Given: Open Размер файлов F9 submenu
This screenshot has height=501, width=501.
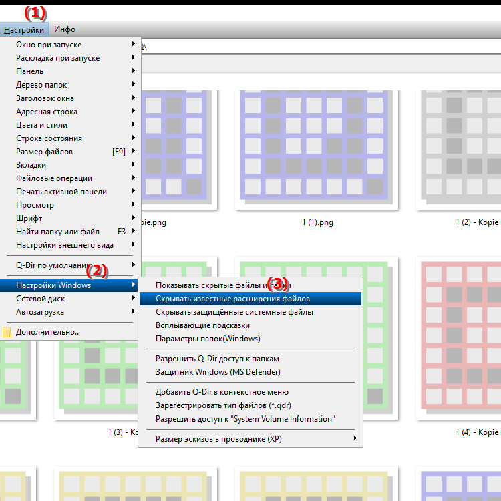Looking at the screenshot, I should (70, 152).
